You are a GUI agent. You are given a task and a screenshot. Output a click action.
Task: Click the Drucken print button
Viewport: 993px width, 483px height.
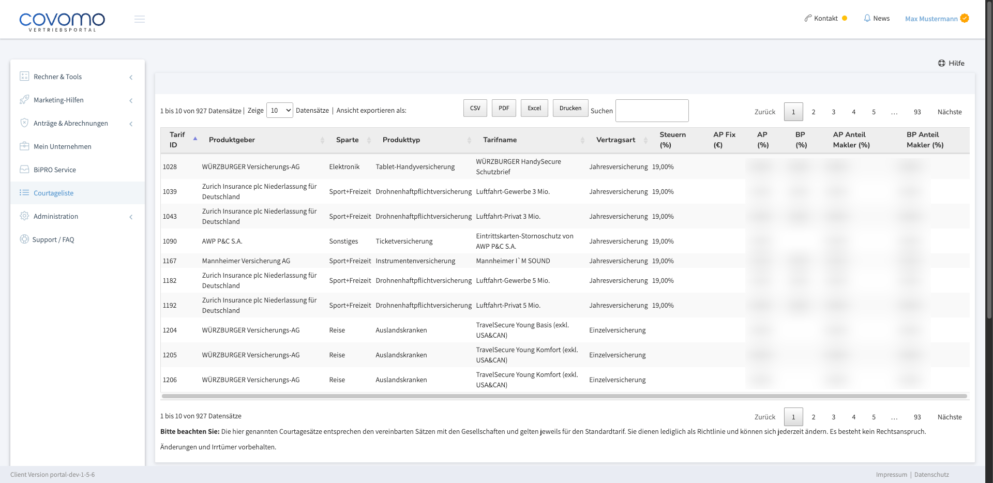pos(570,108)
